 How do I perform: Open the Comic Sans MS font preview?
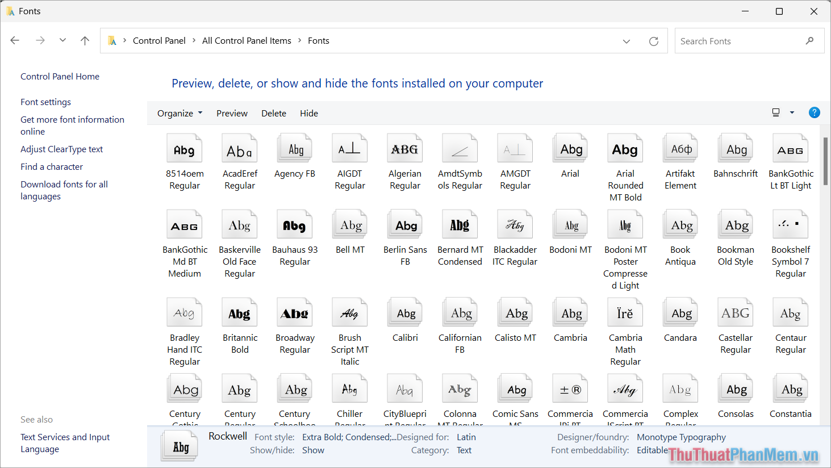click(x=515, y=388)
